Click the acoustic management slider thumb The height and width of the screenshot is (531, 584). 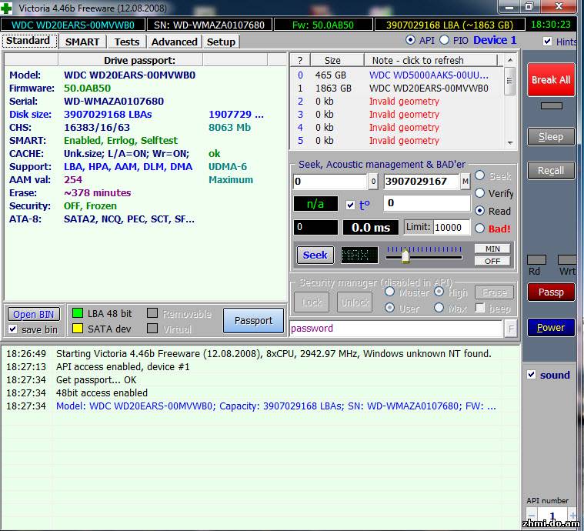[x=405, y=256]
